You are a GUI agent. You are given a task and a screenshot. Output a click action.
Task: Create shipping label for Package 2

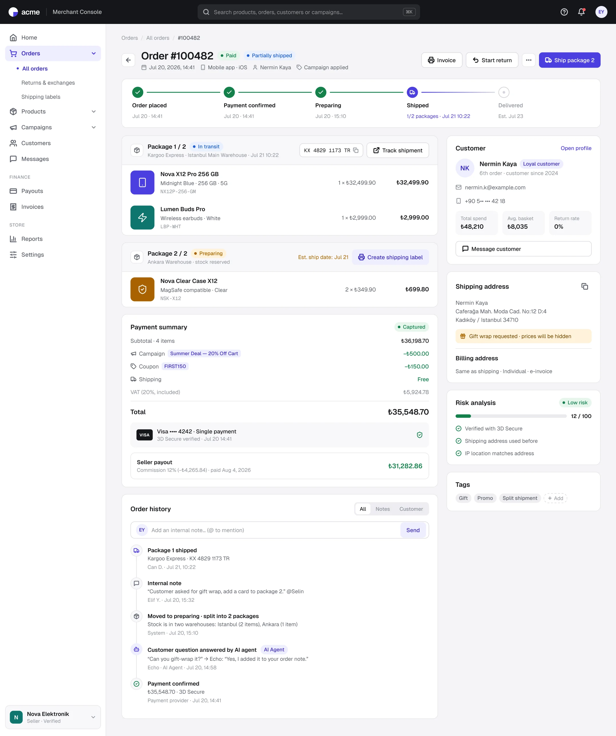[x=390, y=257]
